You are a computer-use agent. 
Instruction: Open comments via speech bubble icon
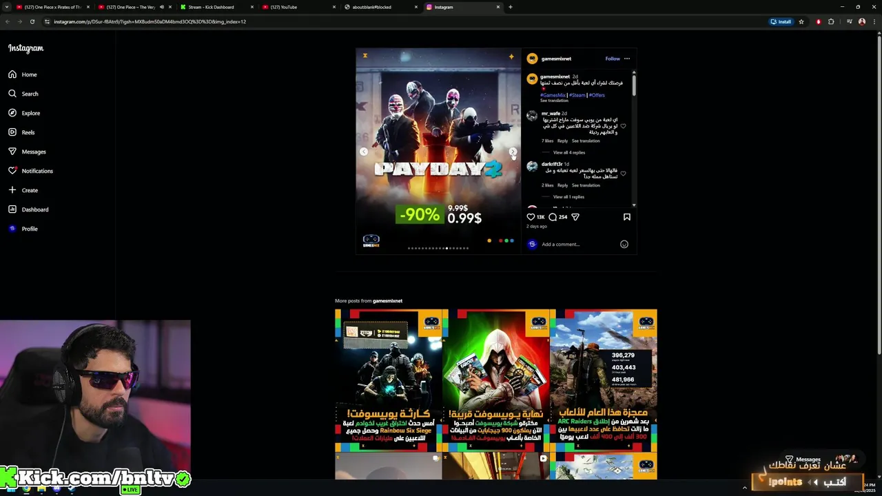click(553, 217)
